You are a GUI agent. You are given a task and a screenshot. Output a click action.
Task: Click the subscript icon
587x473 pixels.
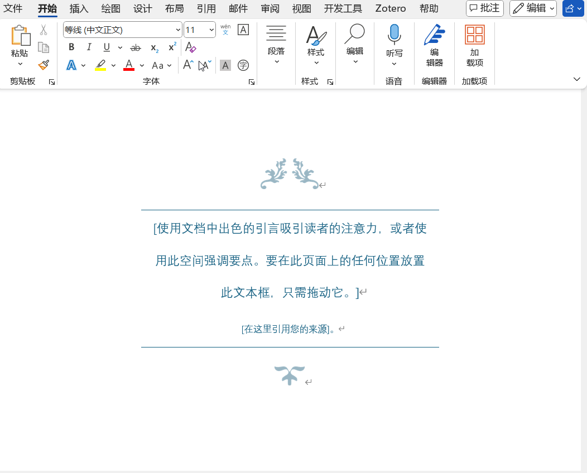click(x=153, y=48)
